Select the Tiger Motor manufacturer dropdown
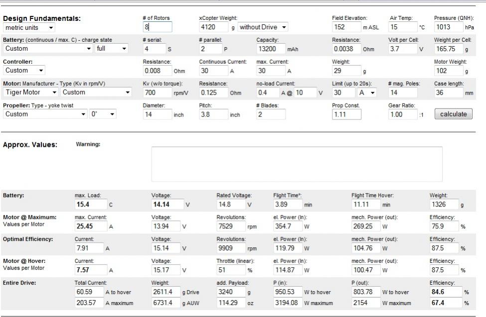486x317 pixels. tap(31, 93)
